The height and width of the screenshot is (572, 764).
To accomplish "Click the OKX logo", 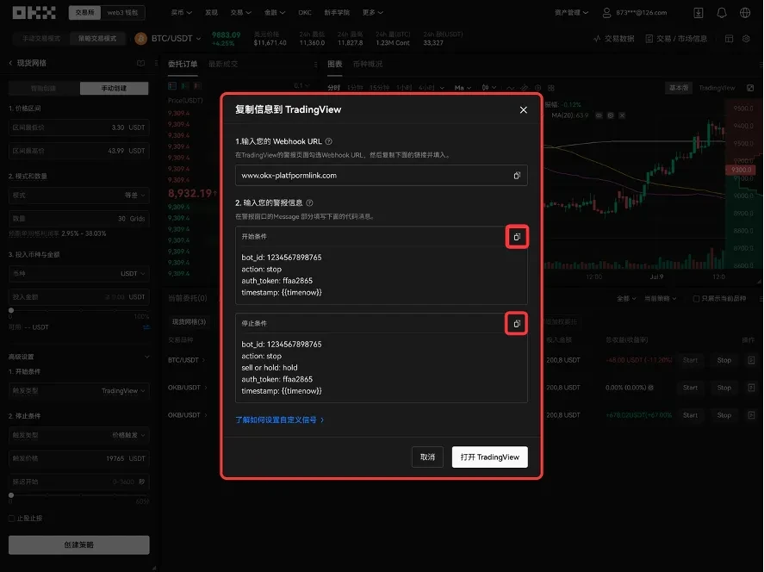I will (34, 12).
